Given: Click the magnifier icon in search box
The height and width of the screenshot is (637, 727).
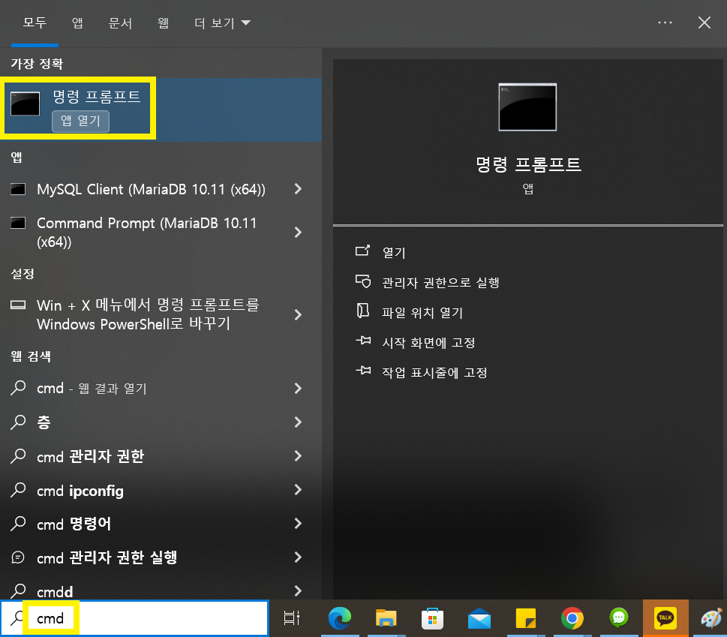Looking at the screenshot, I should [x=17, y=618].
